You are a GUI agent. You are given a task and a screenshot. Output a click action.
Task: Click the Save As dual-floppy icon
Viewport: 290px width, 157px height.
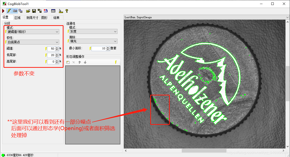click(x=39, y=11)
